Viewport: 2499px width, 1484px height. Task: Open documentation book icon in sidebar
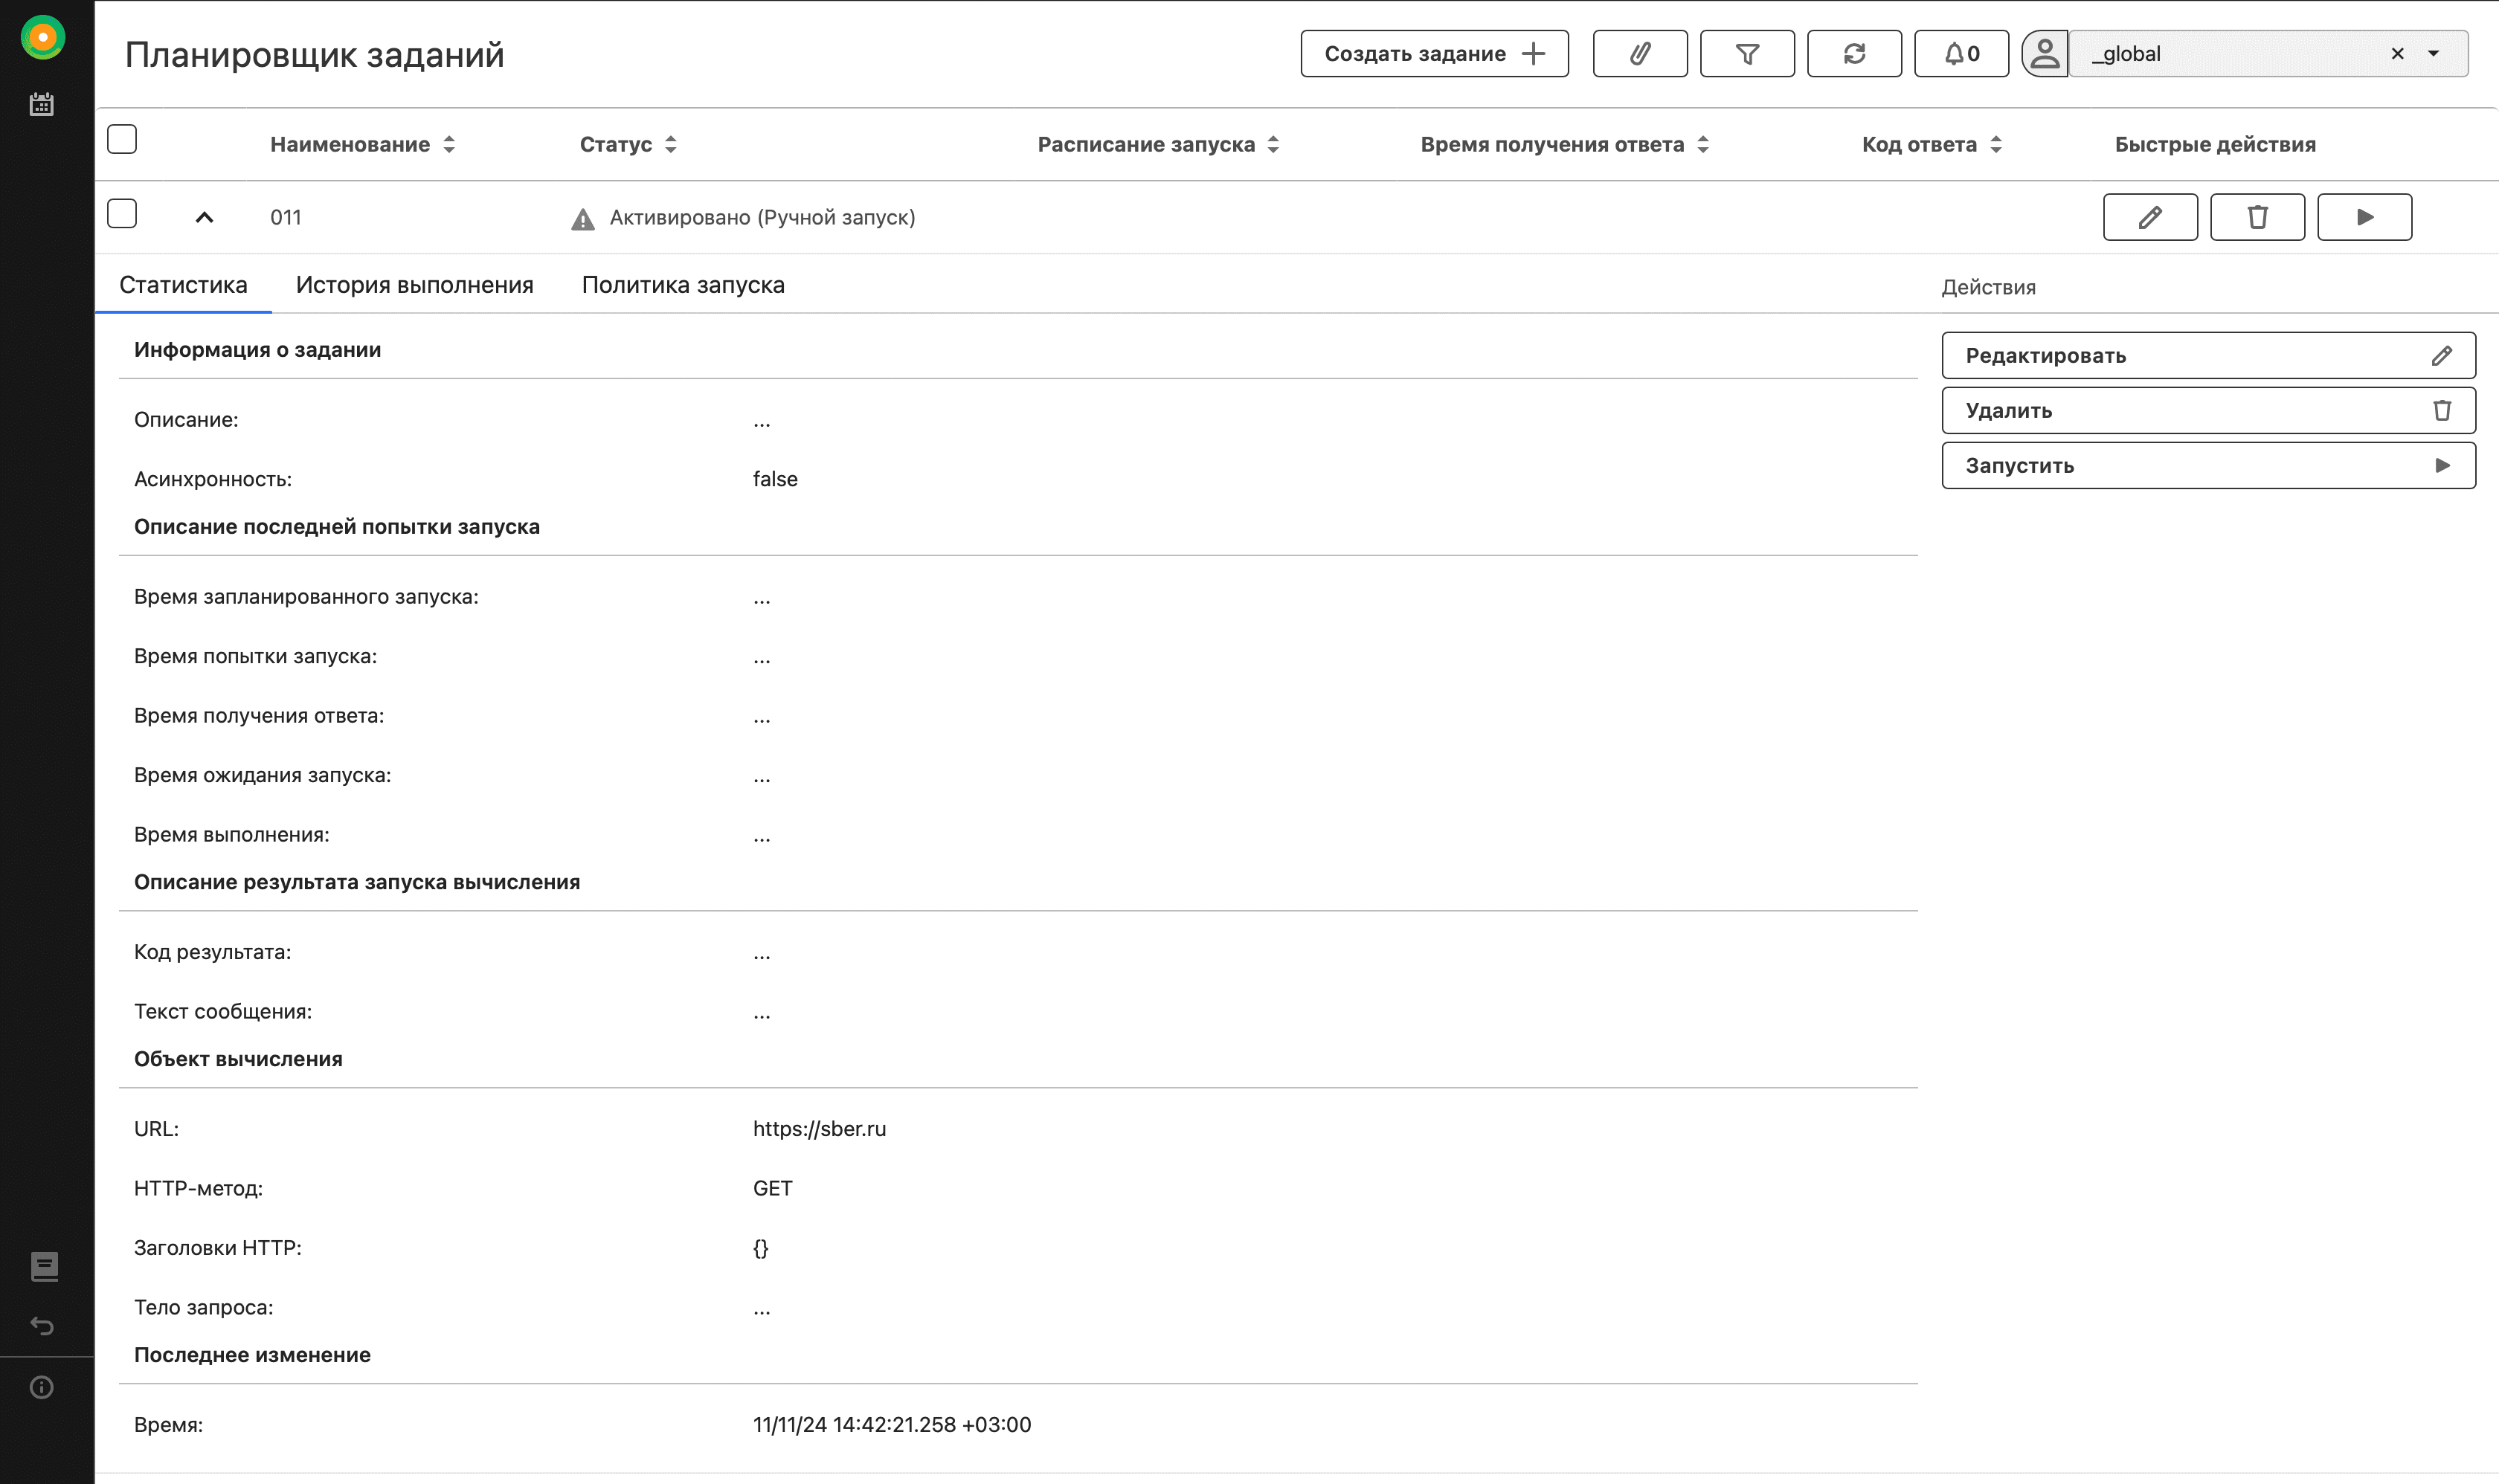tap(44, 1266)
